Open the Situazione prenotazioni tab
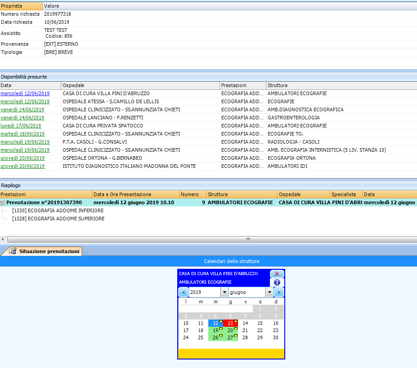The height and width of the screenshot is (368, 417). [49, 251]
